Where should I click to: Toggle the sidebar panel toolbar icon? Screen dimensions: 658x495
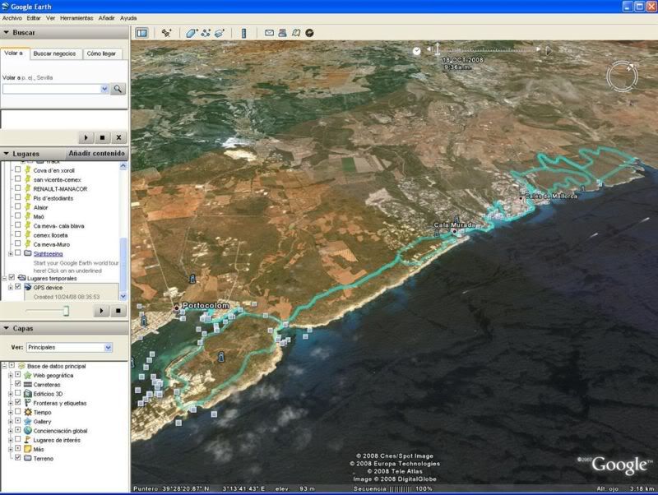coord(141,33)
